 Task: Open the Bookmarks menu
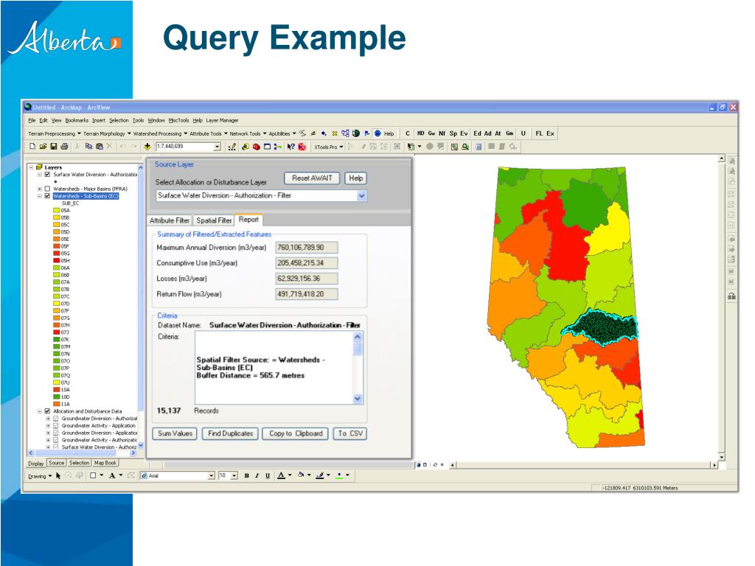tap(77, 120)
